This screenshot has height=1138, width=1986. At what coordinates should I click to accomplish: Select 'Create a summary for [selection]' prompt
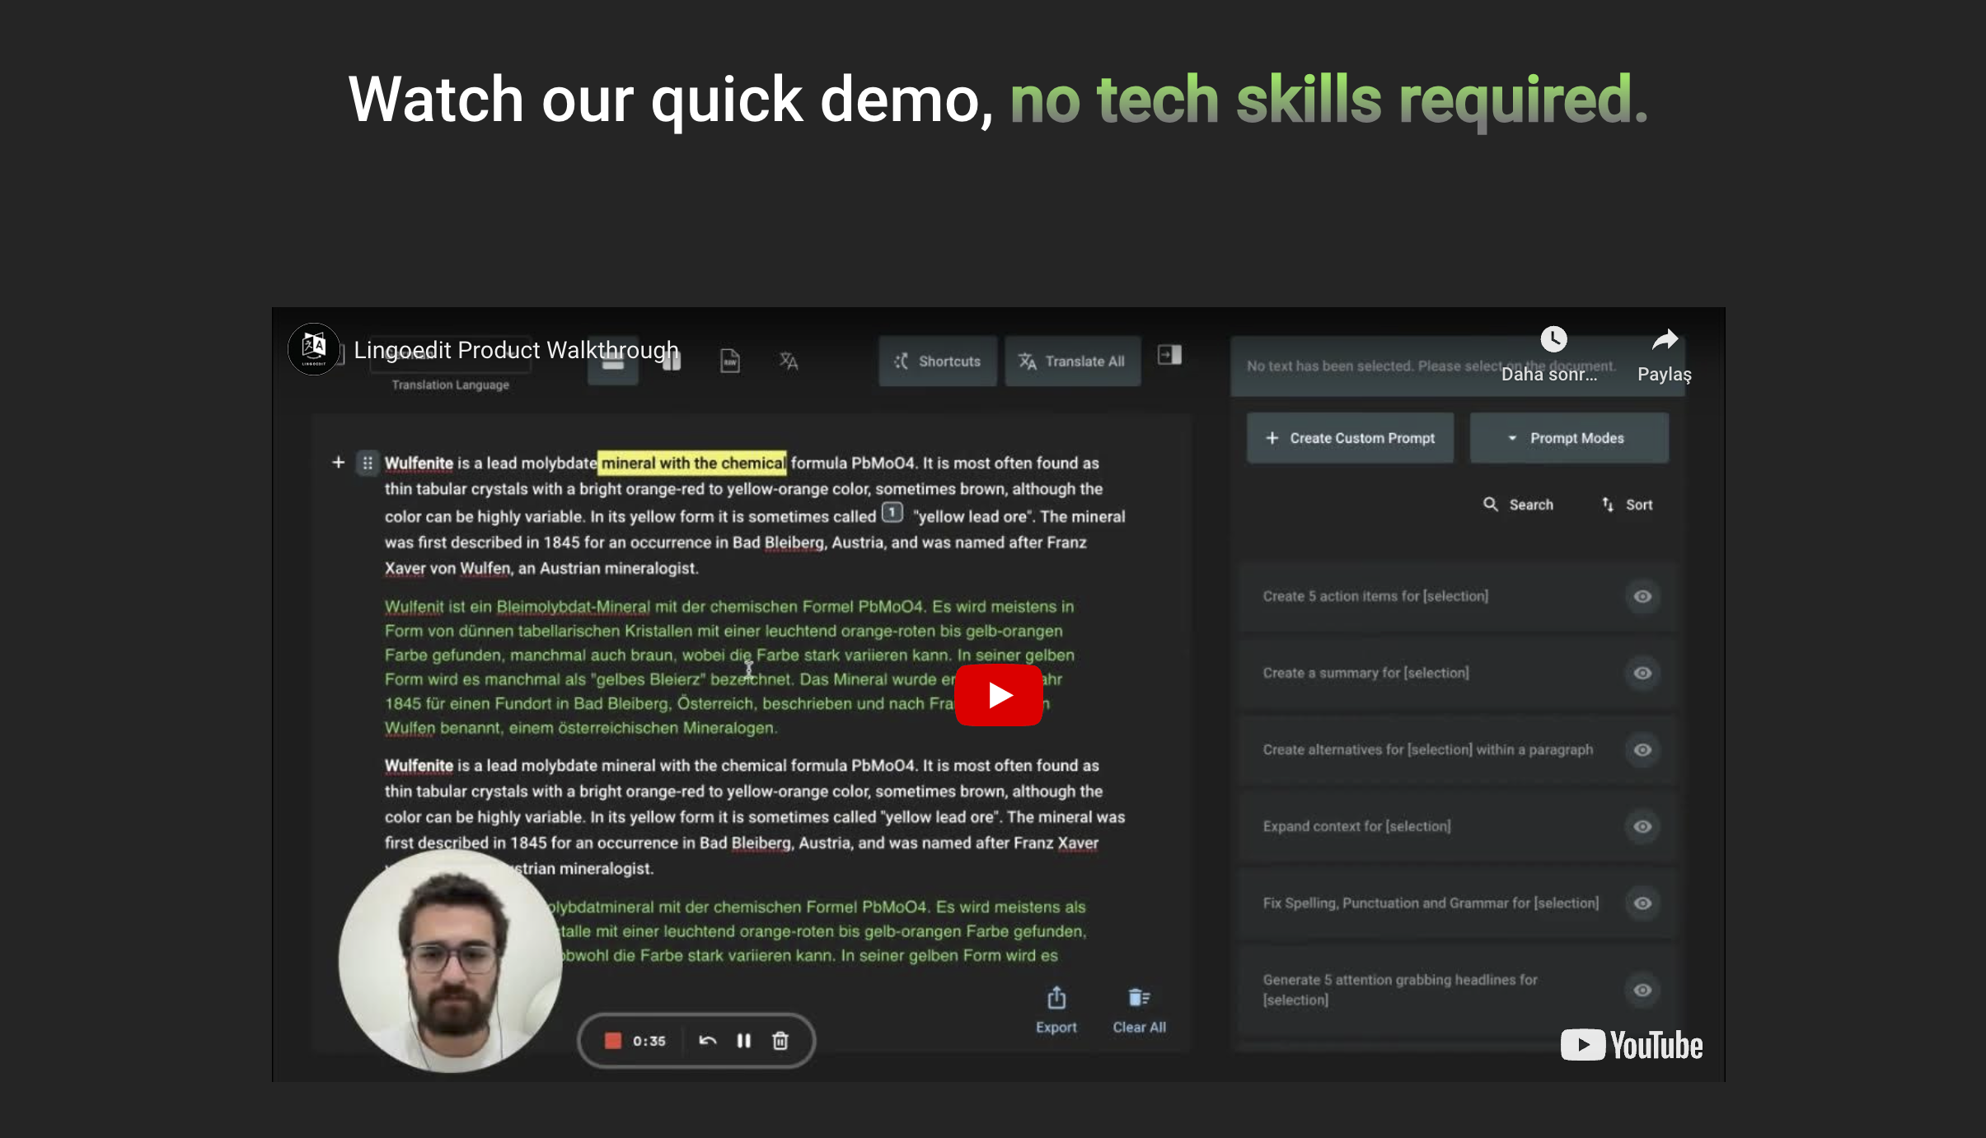coord(1365,673)
